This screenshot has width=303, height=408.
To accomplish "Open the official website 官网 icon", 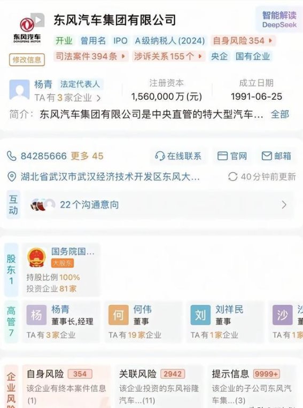I will coord(222,156).
